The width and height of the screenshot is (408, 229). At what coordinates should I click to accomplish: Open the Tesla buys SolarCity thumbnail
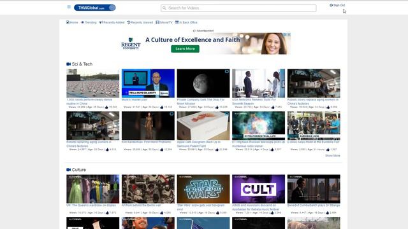148,83
